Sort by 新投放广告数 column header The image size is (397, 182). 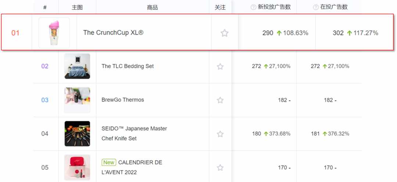pos(274,7)
